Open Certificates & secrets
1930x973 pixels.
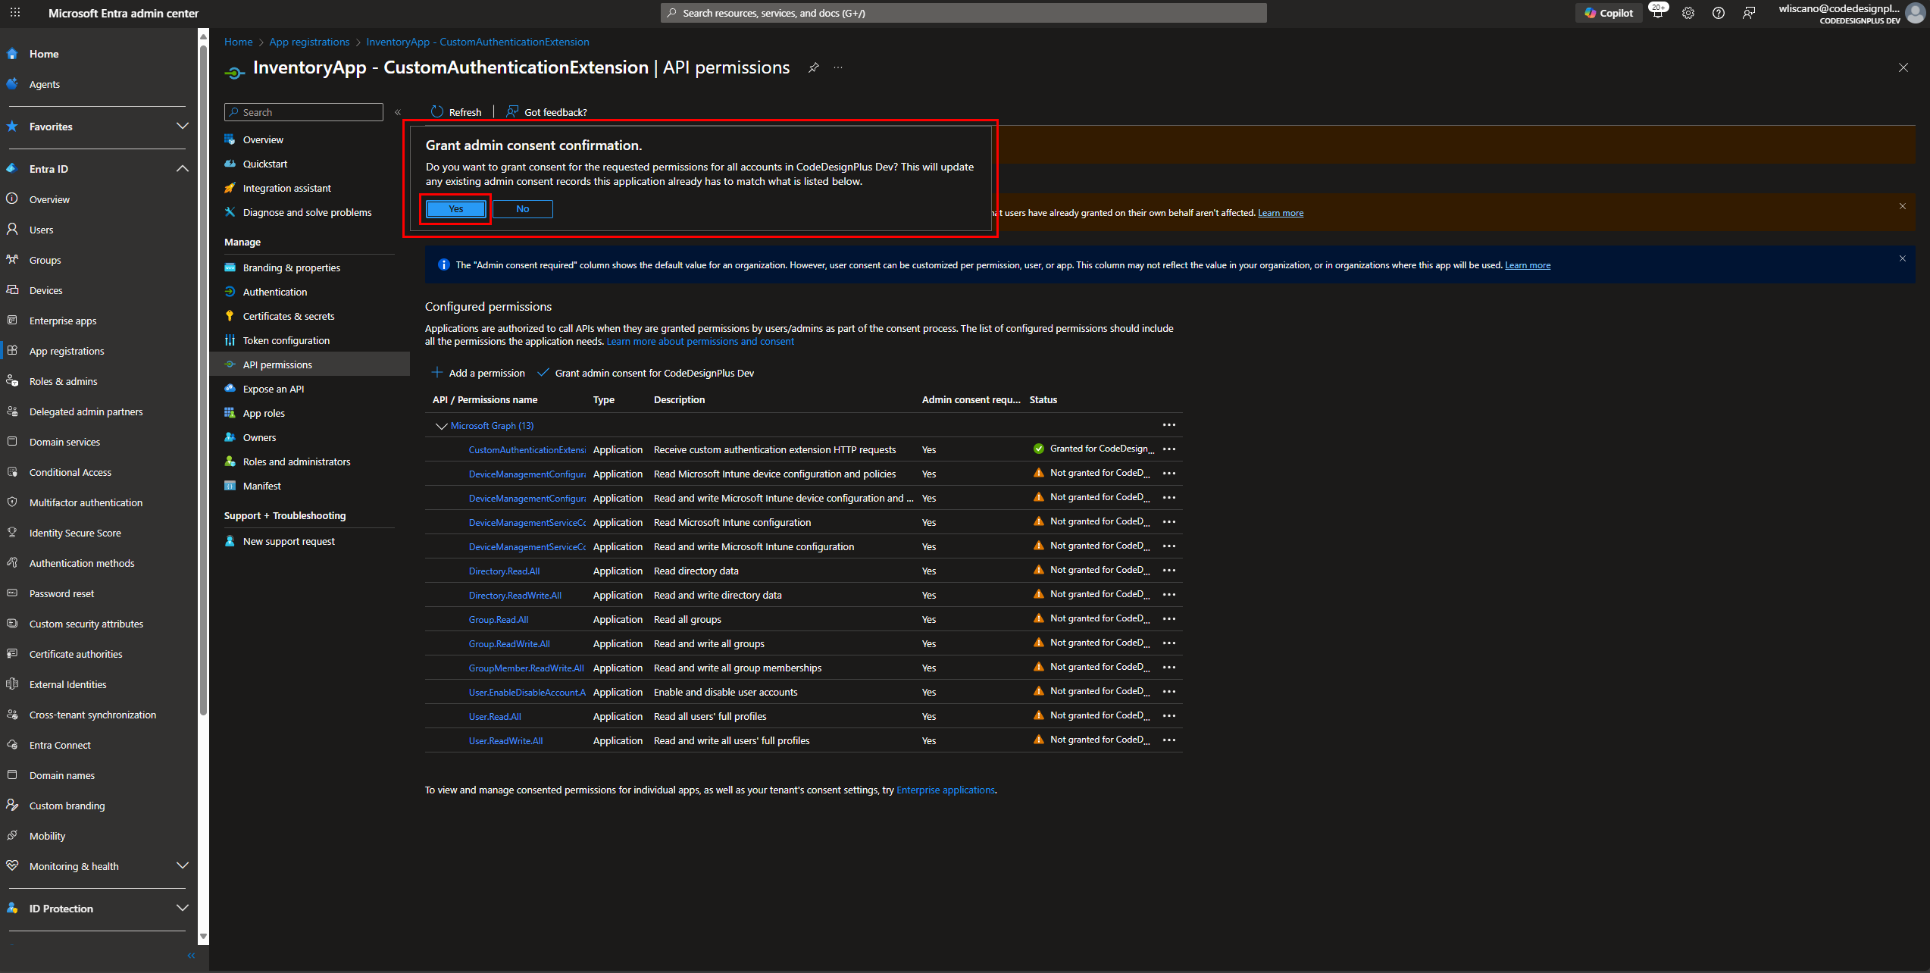tap(288, 316)
